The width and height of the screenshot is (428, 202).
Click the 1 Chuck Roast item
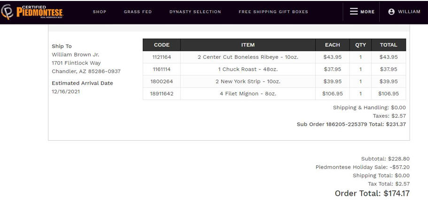point(248,69)
